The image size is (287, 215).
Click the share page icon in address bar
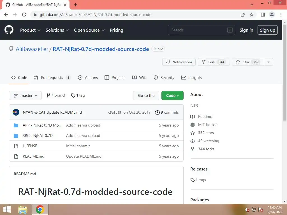(x=243, y=15)
